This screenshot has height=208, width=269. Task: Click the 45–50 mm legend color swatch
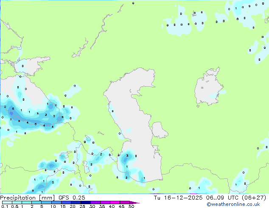coord(125,202)
